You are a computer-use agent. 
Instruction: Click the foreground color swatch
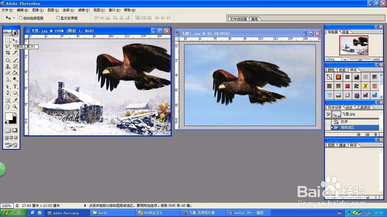9,117
